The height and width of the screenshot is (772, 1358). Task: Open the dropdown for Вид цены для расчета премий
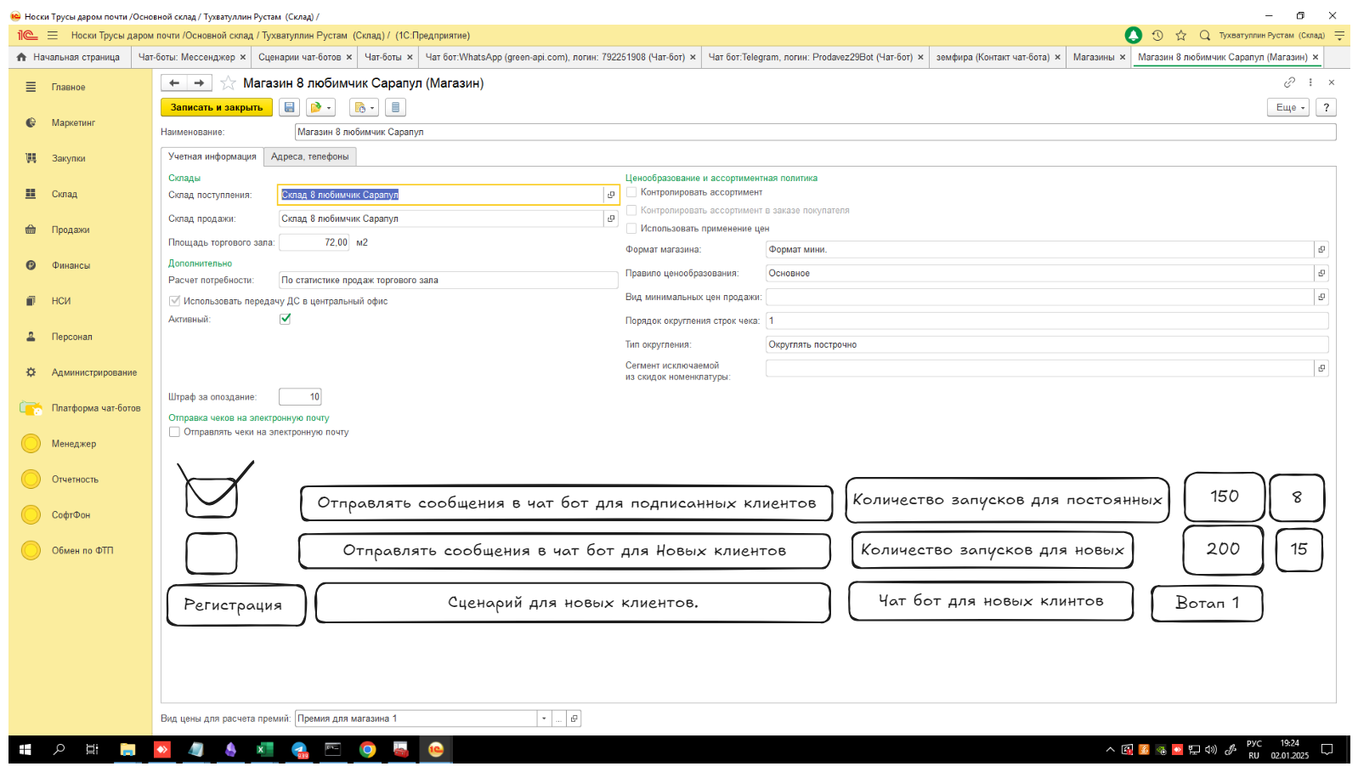pyautogui.click(x=544, y=718)
